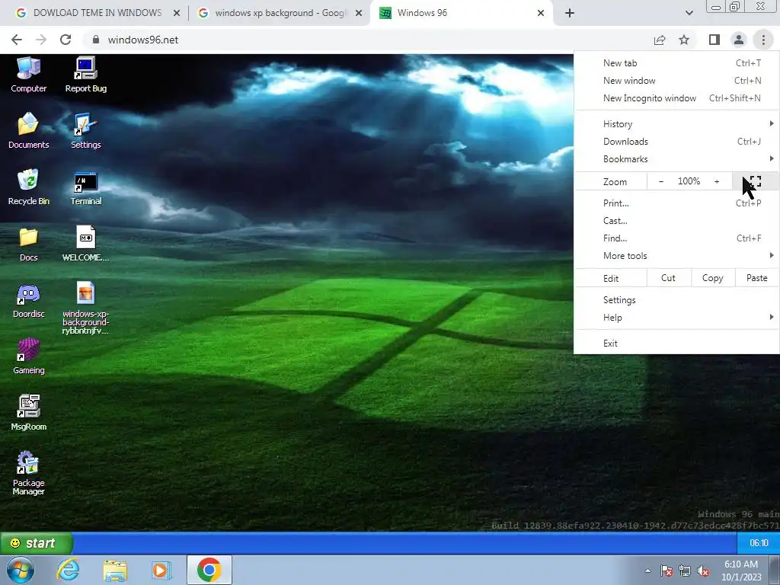The width and height of the screenshot is (780, 585).
Task: Open the Recycle Bin icon
Action: point(28,187)
